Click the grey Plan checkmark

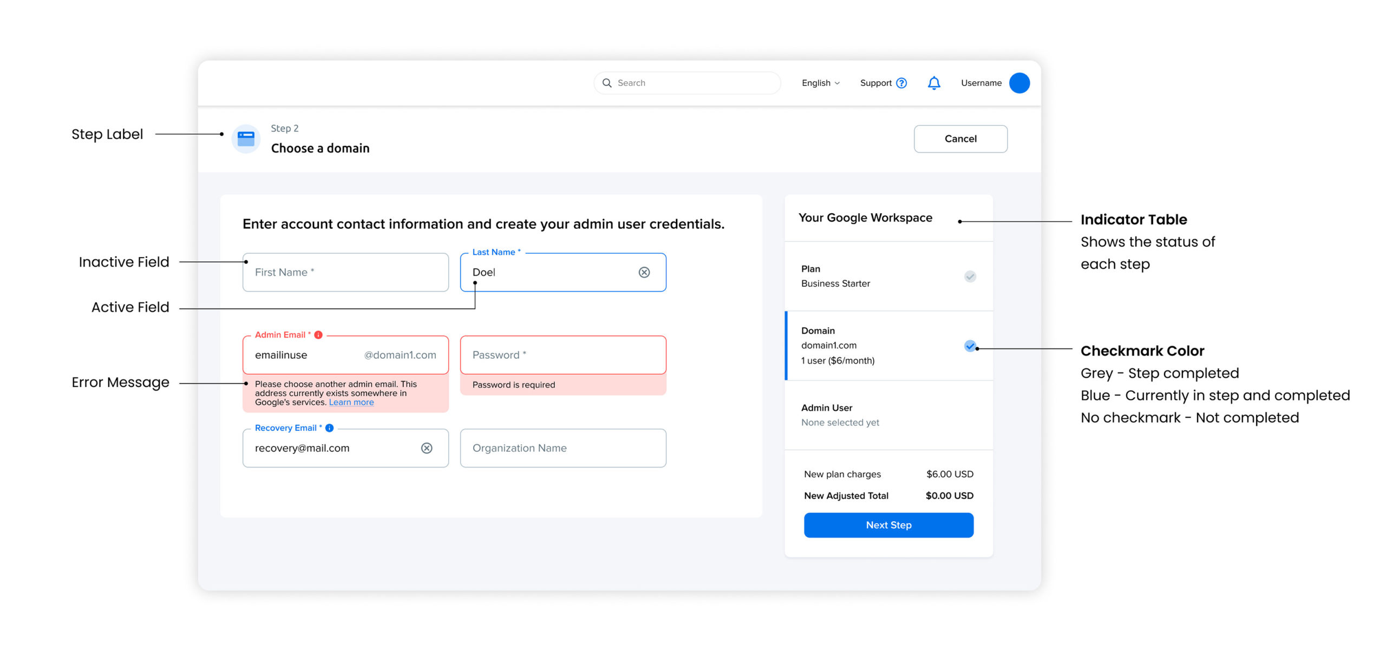(970, 277)
